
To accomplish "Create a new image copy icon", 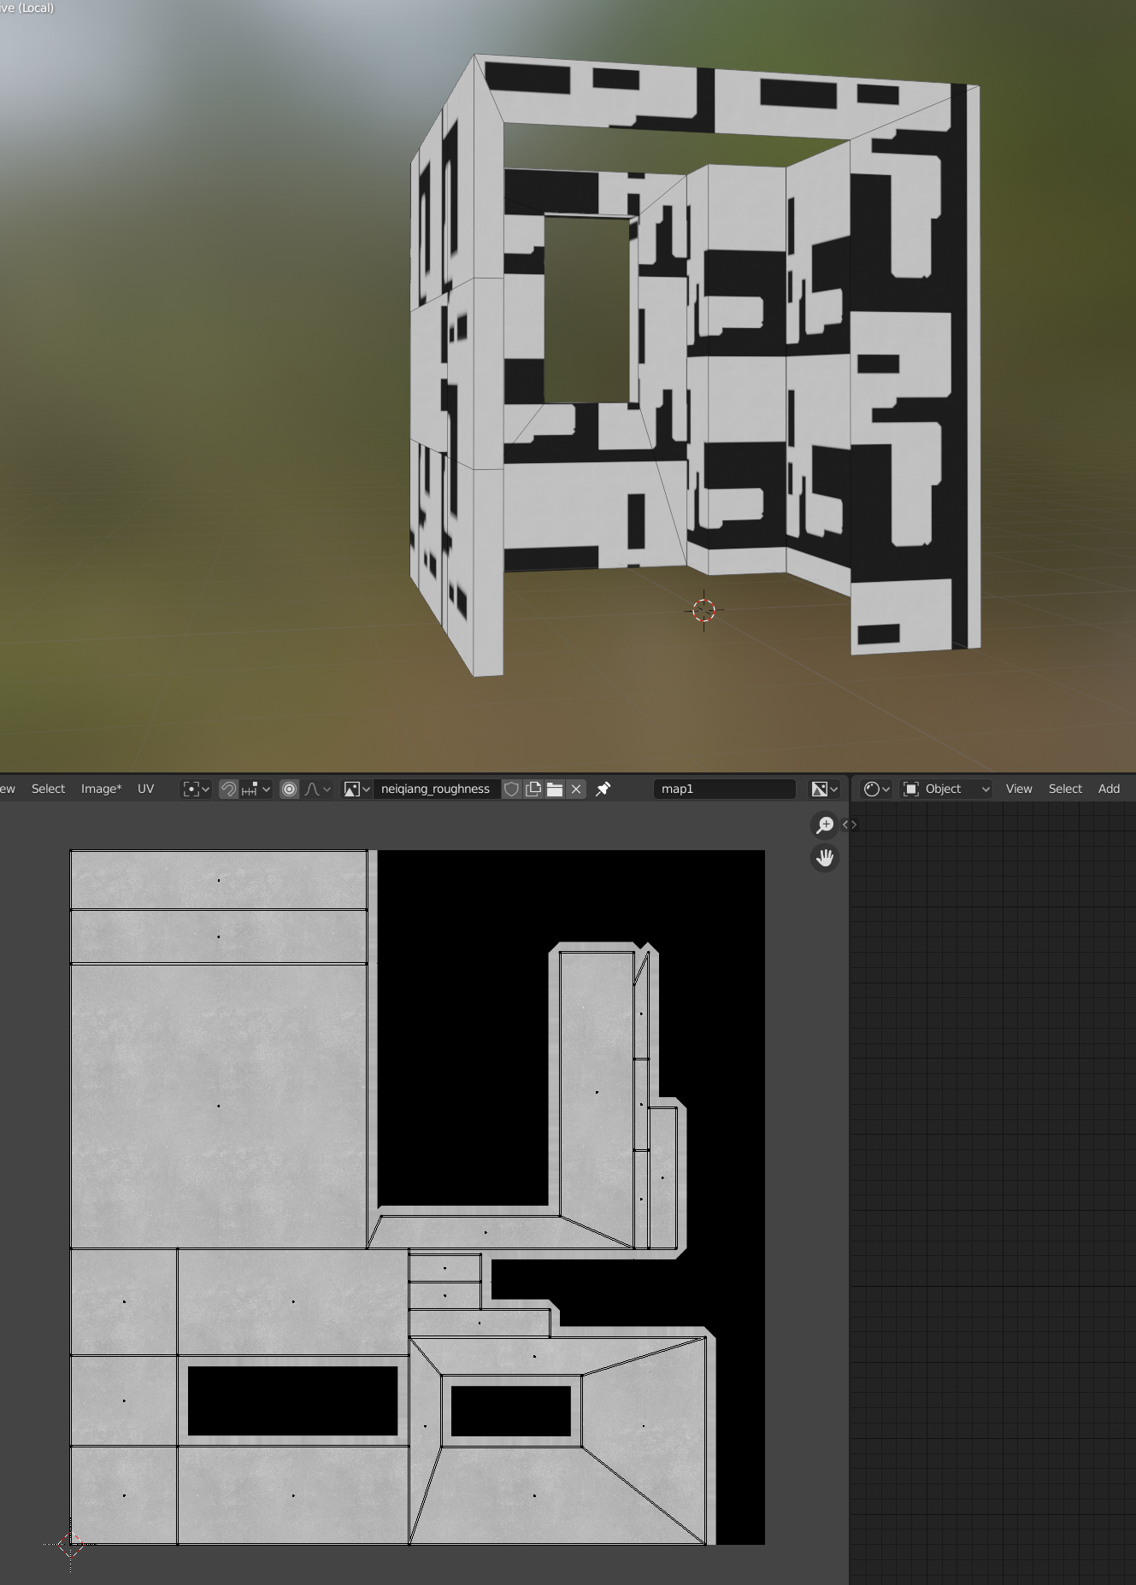I will [x=533, y=789].
